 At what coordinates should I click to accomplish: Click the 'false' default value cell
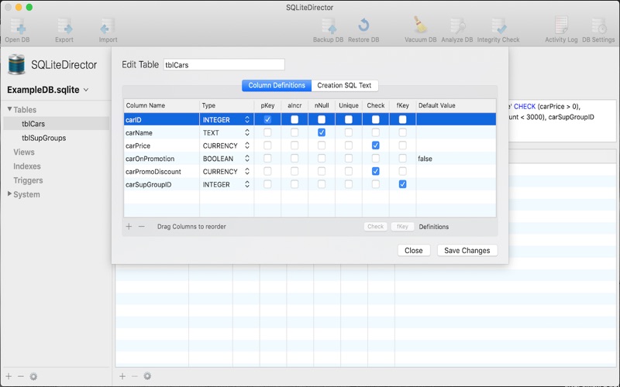pos(456,159)
